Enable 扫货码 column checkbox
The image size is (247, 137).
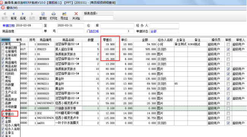pos(3,74)
